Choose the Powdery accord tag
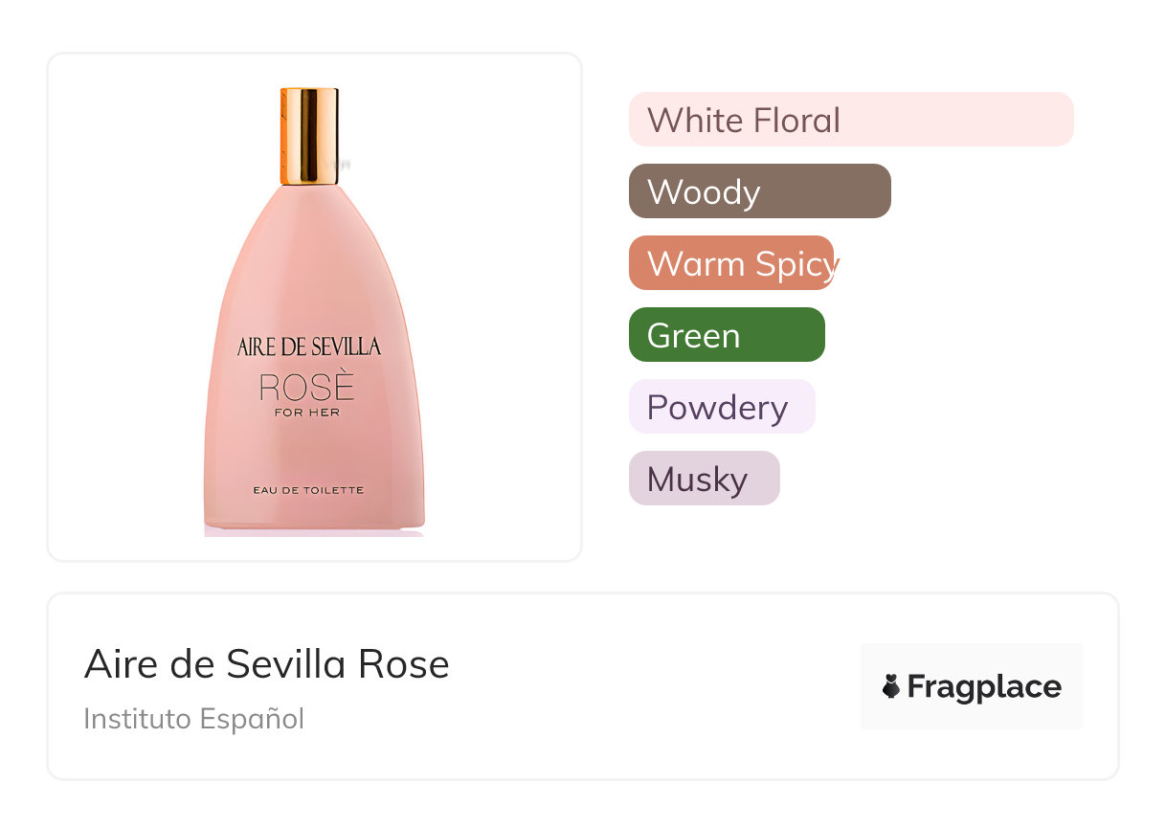 pyautogui.click(x=721, y=407)
